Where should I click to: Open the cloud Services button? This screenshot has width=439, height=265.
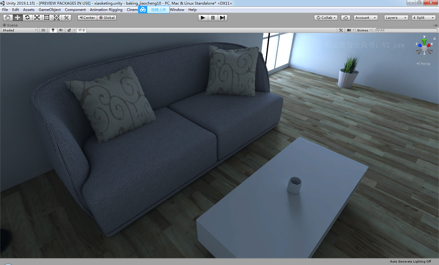[x=346, y=18]
